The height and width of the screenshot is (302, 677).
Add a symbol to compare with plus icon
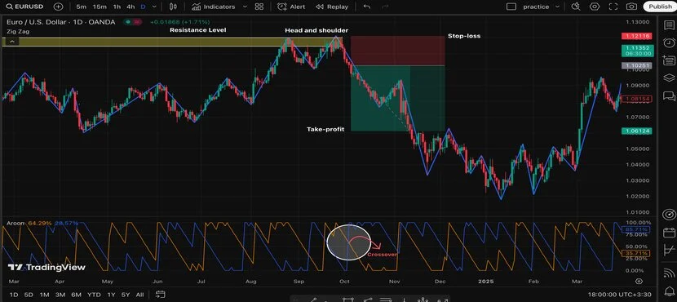coord(58,7)
